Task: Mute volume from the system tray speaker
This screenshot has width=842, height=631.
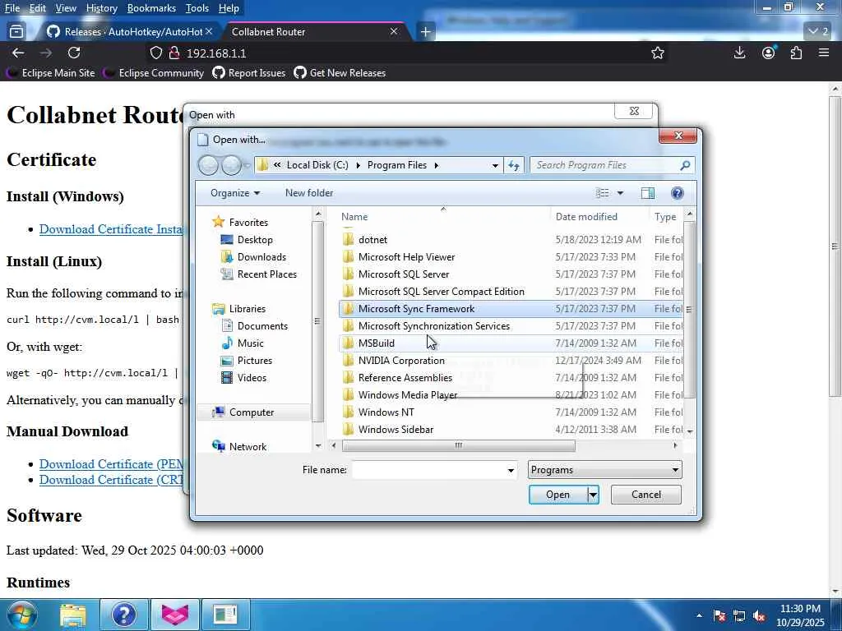Action: pyautogui.click(x=759, y=616)
